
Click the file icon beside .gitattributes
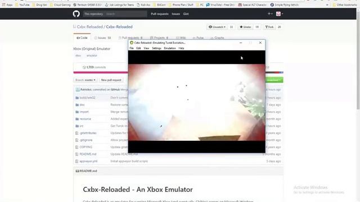point(77,133)
